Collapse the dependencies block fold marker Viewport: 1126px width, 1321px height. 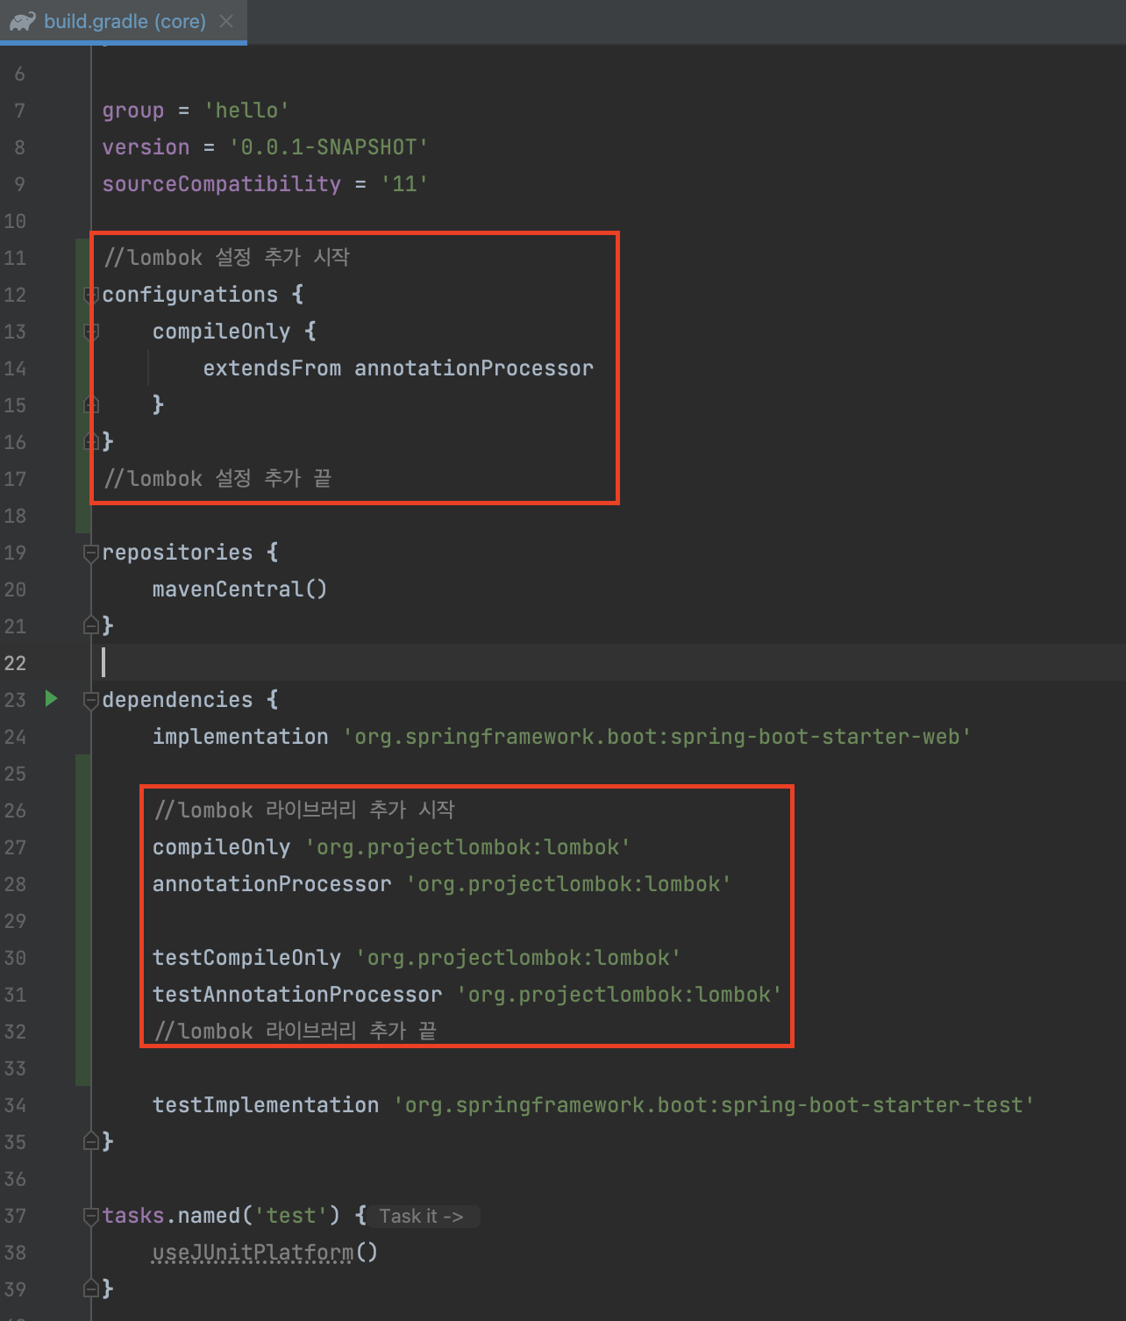click(91, 700)
